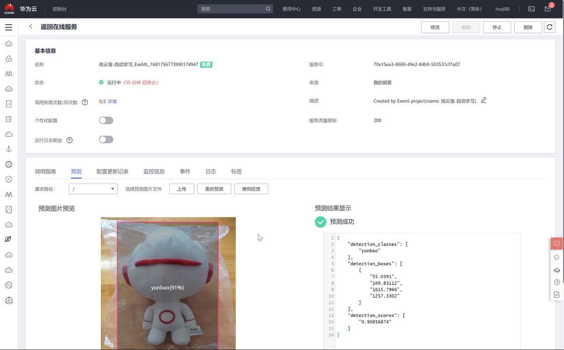Open the floating note-with-pencil icon
Image resolution: width=564 pixels, height=350 pixels.
tap(557, 295)
